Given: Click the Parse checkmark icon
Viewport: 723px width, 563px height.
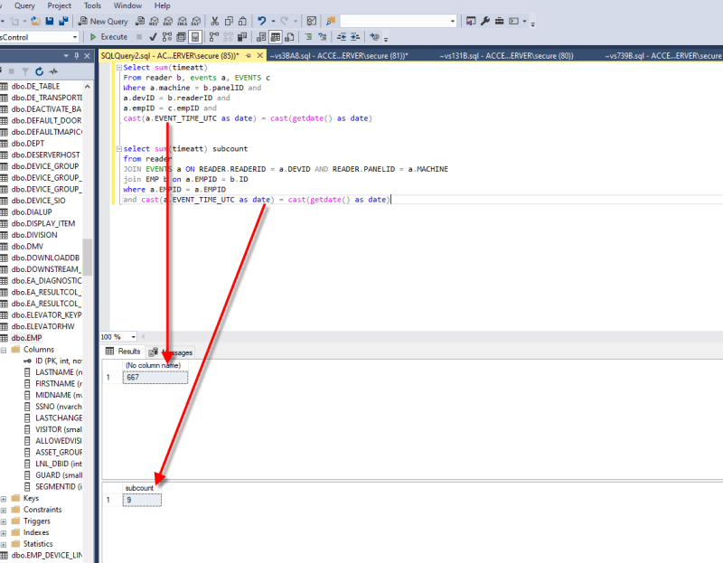Looking at the screenshot, I should pos(153,37).
